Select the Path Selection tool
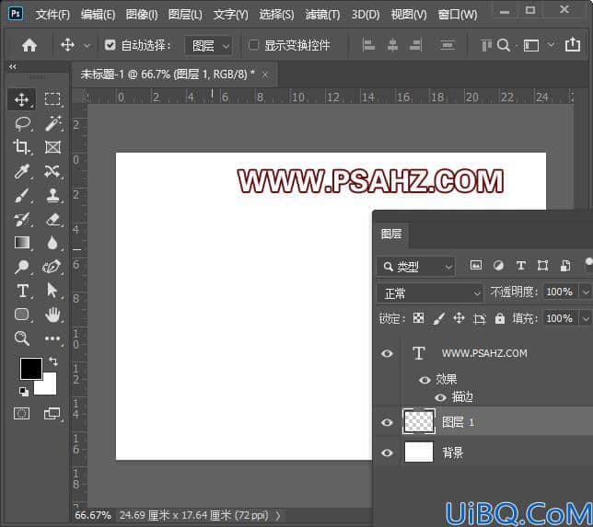This screenshot has height=527, width=593. [x=52, y=291]
